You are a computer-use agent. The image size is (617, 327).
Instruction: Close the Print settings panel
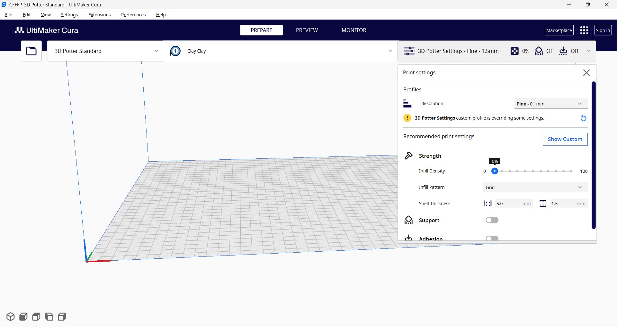(x=586, y=73)
